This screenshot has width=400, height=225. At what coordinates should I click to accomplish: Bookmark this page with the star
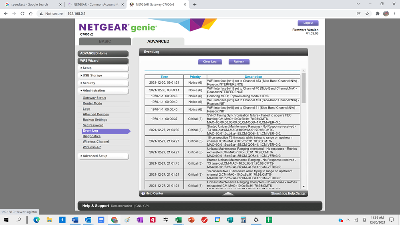click(367, 14)
